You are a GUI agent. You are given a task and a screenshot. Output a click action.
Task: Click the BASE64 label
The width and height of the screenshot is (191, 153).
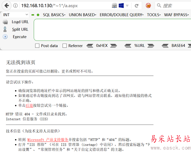pos(178,46)
